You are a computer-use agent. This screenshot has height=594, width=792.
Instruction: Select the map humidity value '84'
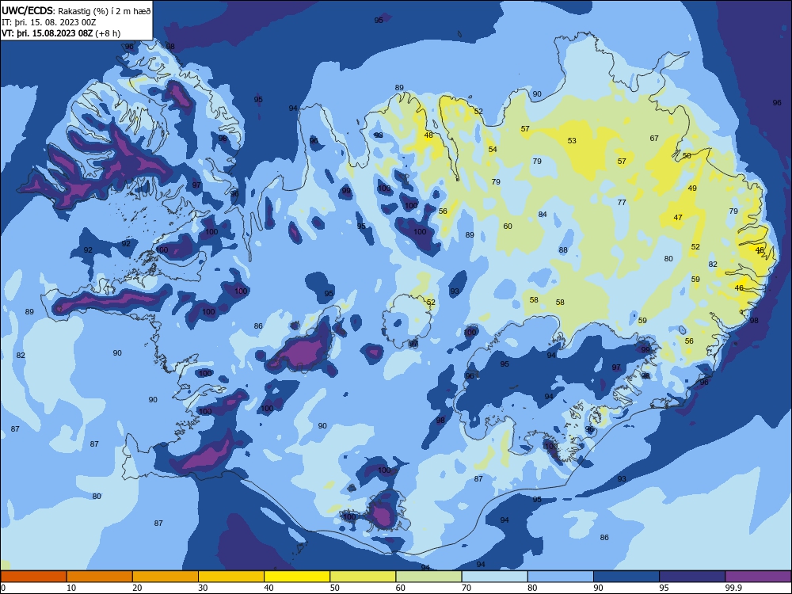point(543,214)
